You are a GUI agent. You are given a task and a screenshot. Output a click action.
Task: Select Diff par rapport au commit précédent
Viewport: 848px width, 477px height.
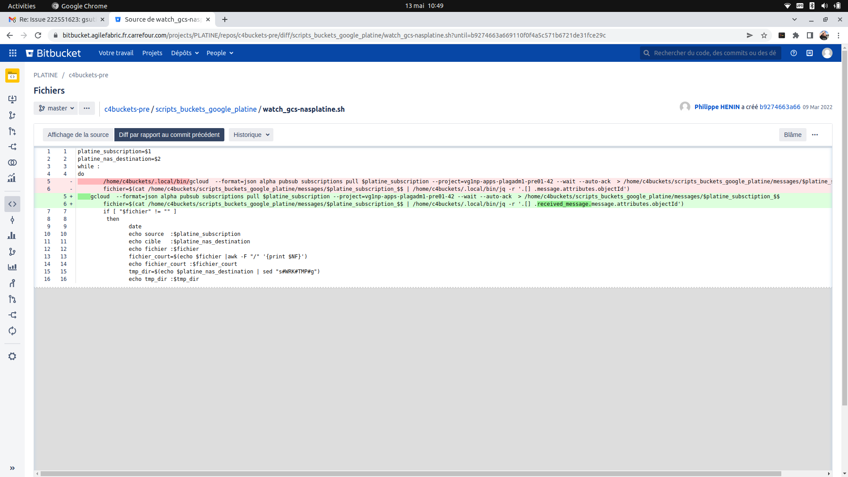point(169,135)
